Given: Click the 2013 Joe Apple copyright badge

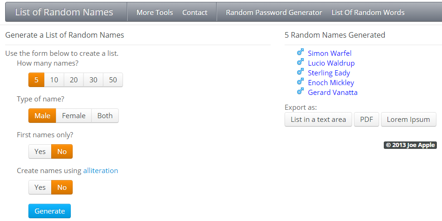Looking at the screenshot, I should 410,145.
